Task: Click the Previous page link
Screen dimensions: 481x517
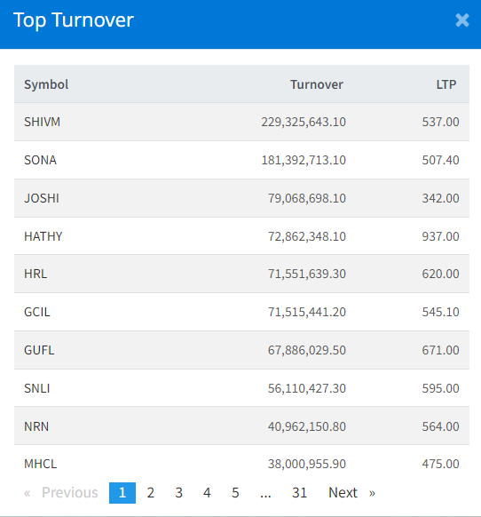Action: [69, 493]
